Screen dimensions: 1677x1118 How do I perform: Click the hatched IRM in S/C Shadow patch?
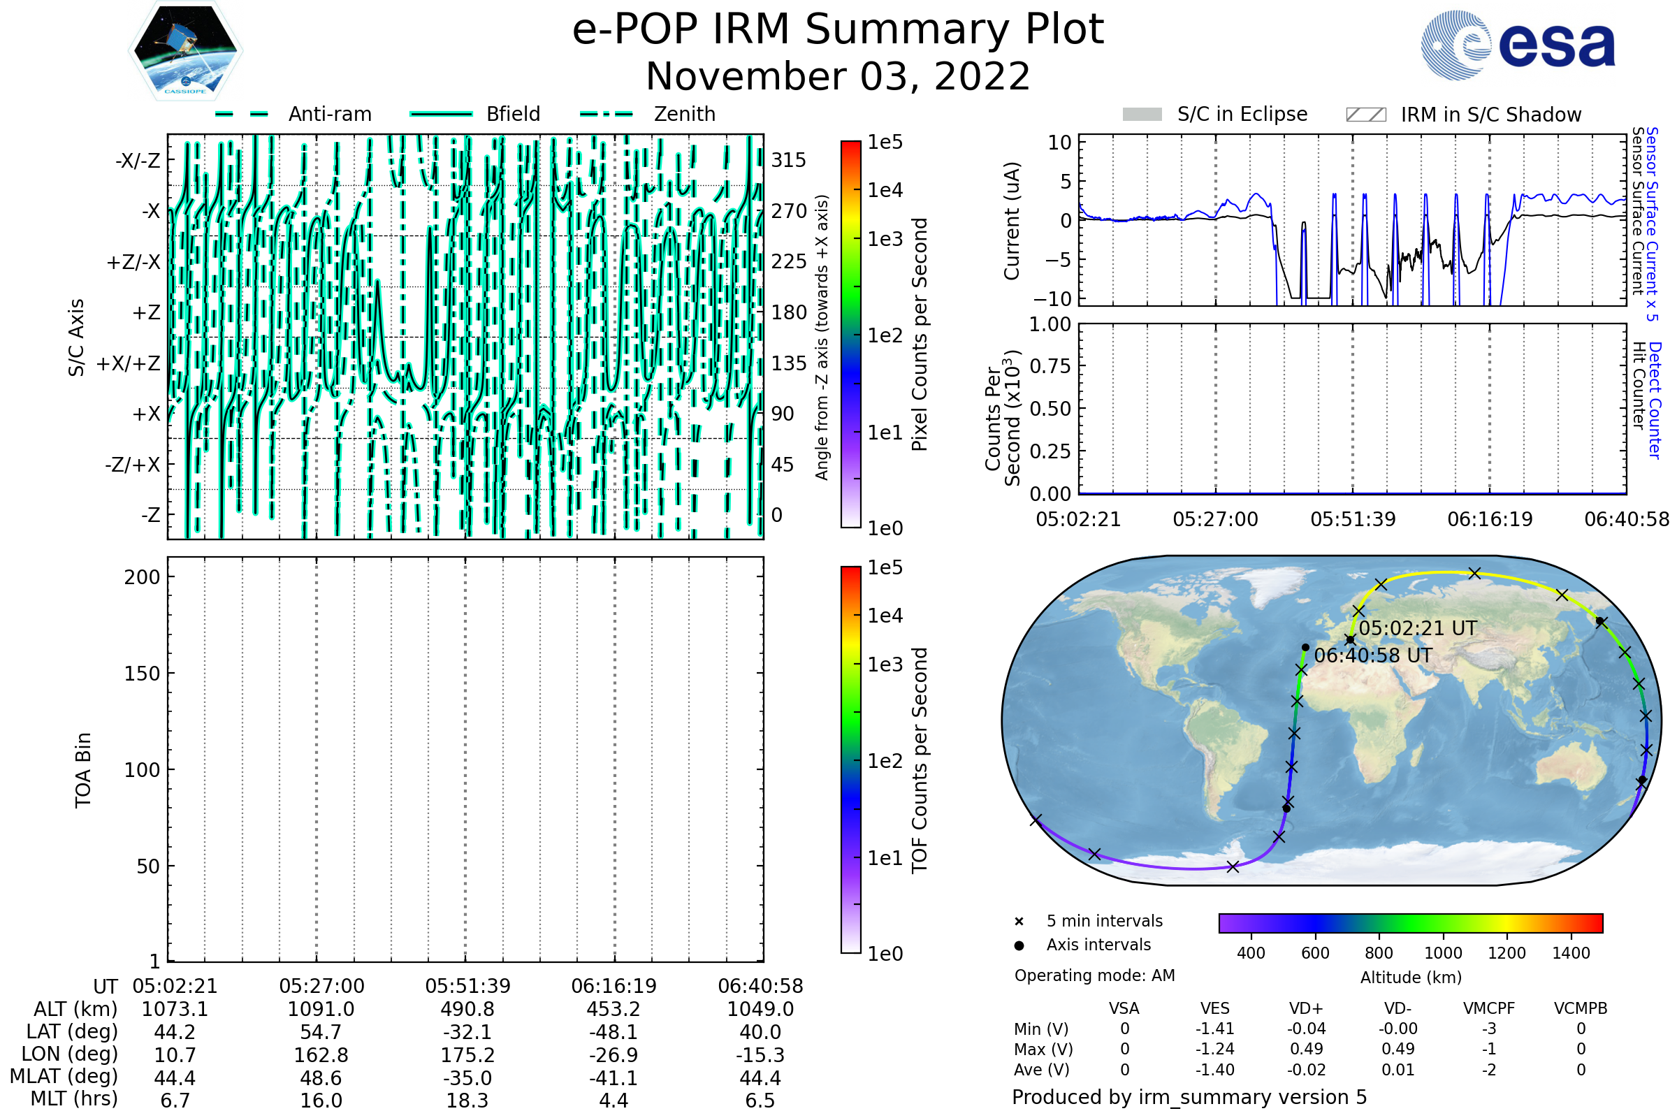(1365, 115)
